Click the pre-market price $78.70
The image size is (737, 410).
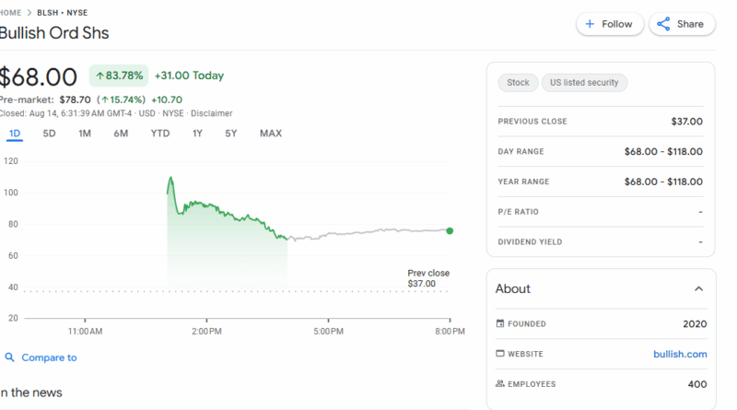pyautogui.click(x=76, y=100)
